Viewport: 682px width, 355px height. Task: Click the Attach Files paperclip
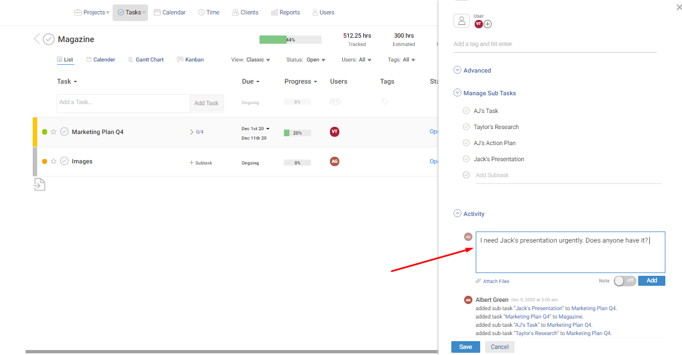[479, 281]
